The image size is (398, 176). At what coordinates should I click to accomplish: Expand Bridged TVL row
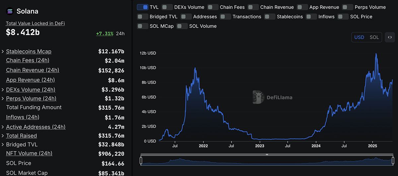click(x=3, y=145)
